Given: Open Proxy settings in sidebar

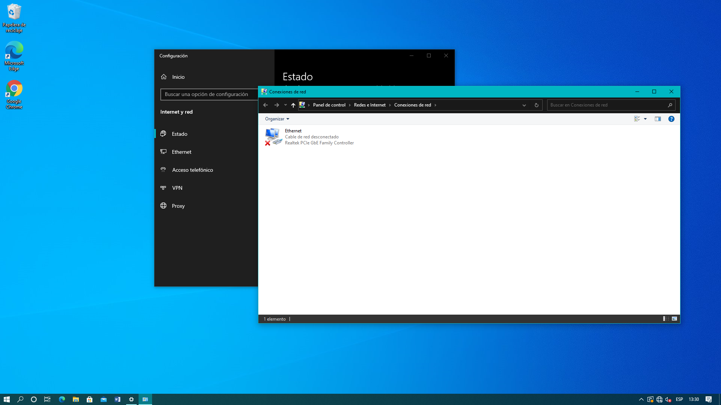Looking at the screenshot, I should click(x=178, y=206).
